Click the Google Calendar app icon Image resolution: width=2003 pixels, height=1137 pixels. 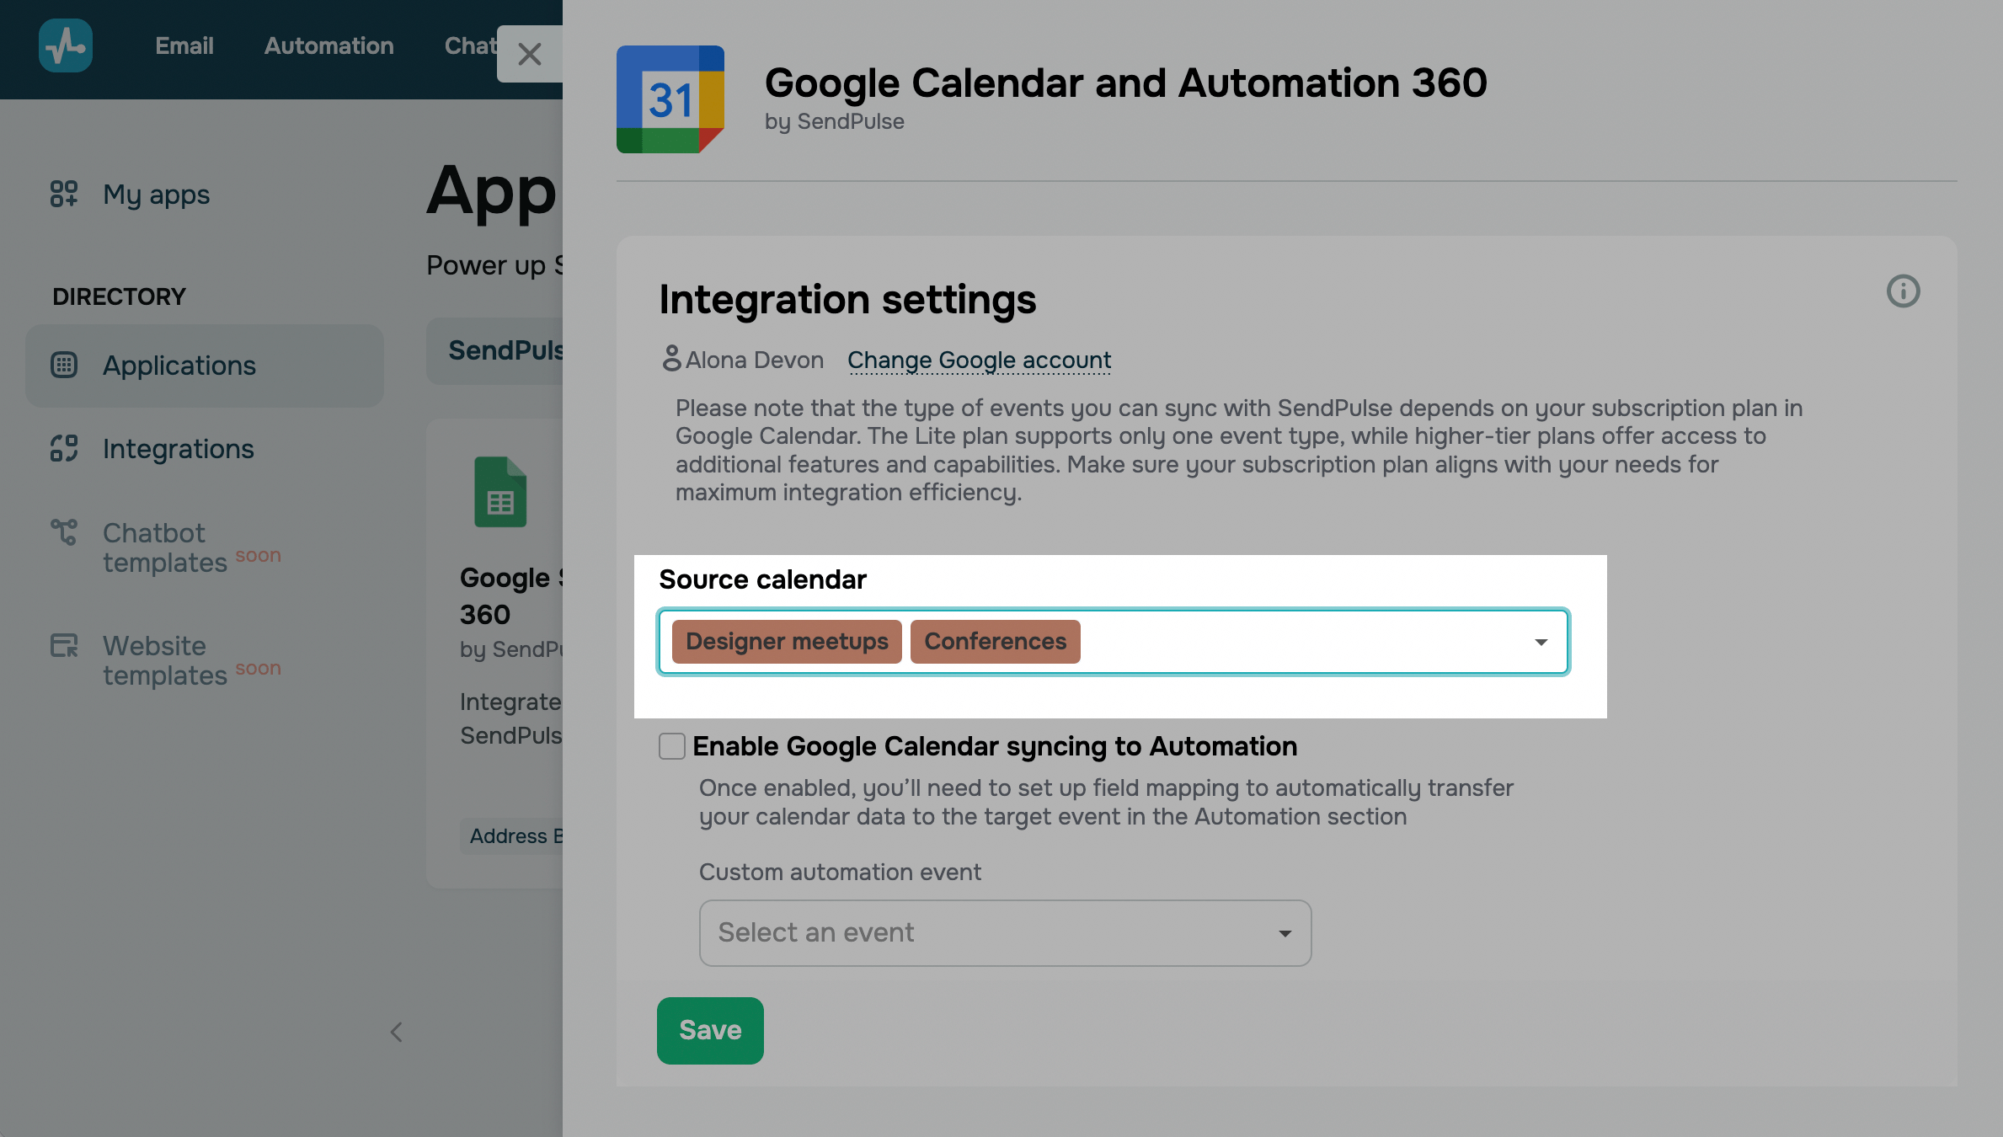(x=670, y=99)
